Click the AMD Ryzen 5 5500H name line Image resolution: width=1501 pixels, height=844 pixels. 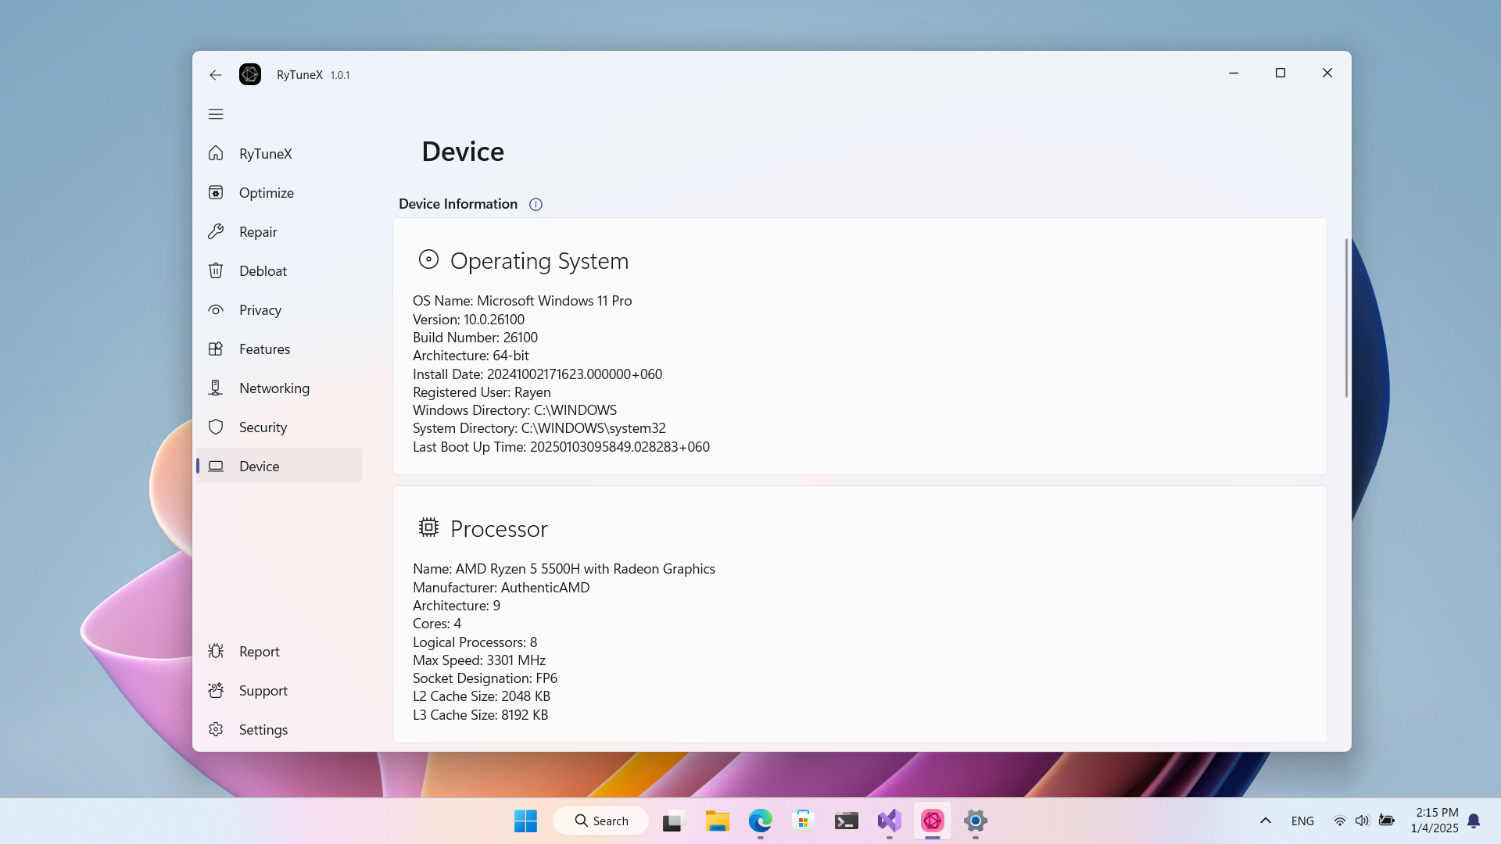pos(564,569)
